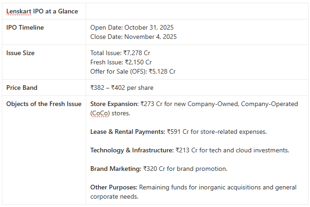Click the bold 'Lease & Rental Payments:' text
Viewport: 310px width, 207px height.
pos(127,132)
